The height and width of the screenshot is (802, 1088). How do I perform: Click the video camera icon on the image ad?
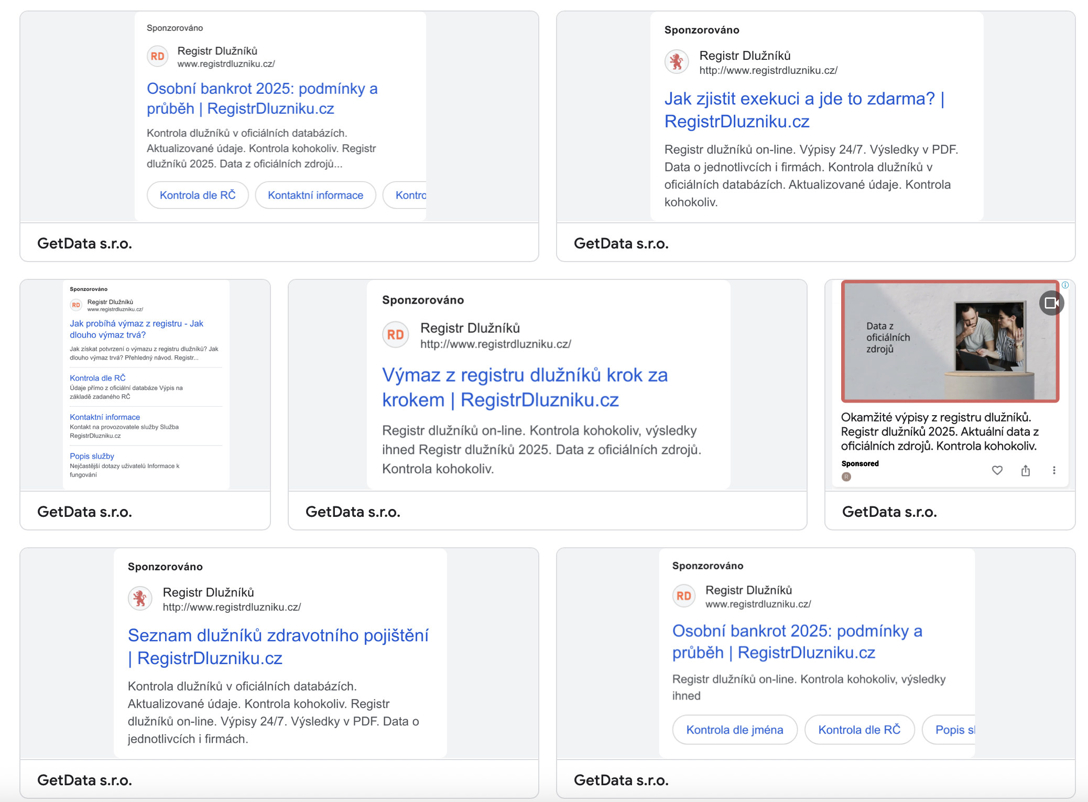(1051, 303)
